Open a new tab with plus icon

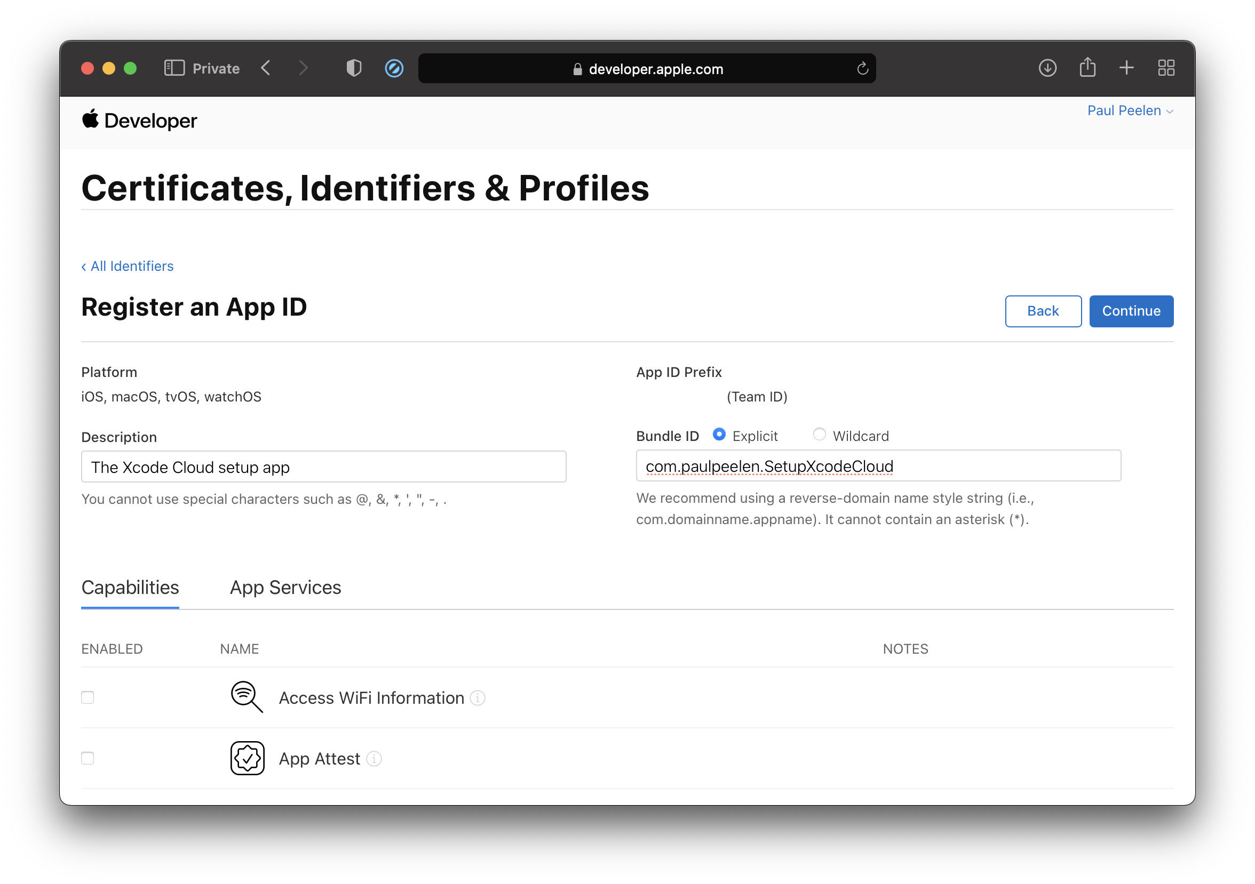1126,68
